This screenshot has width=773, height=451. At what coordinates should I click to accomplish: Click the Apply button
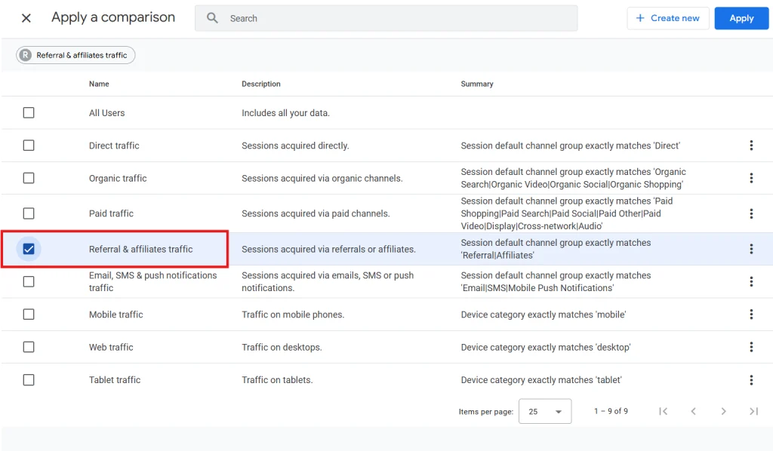point(741,18)
